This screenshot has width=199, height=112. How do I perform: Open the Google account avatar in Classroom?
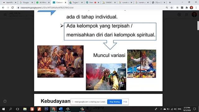click(194, 15)
